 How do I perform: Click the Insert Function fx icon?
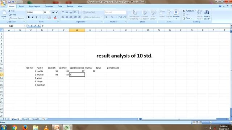coord(39,26)
